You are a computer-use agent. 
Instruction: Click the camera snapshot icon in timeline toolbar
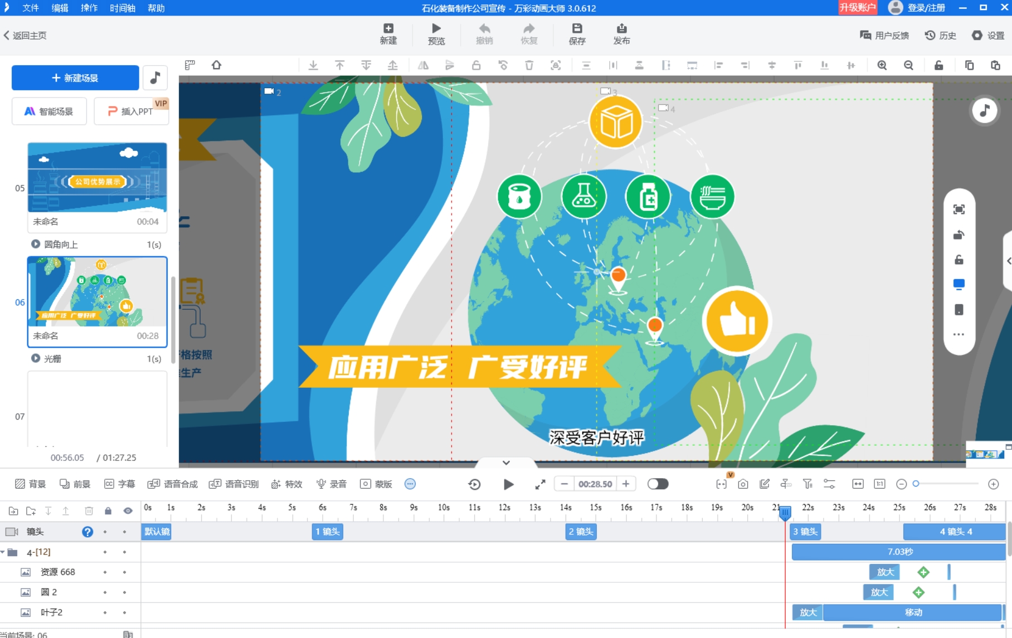pos(743,484)
